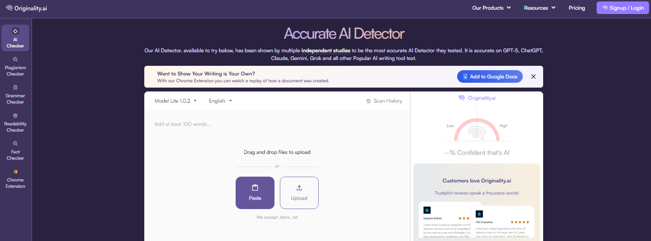This screenshot has height=241, width=651.
Task: Open the AI Checker sidebar tool
Action: [16, 38]
